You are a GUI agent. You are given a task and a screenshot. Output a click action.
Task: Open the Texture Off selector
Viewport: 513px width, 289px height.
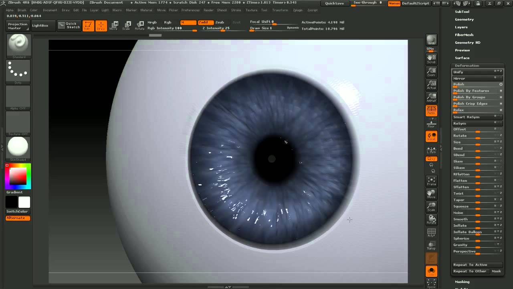pos(18,123)
